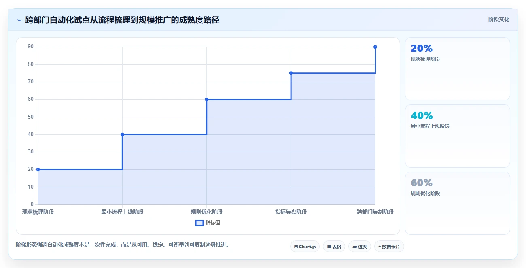Click the 阶段变化 label in header

498,19
